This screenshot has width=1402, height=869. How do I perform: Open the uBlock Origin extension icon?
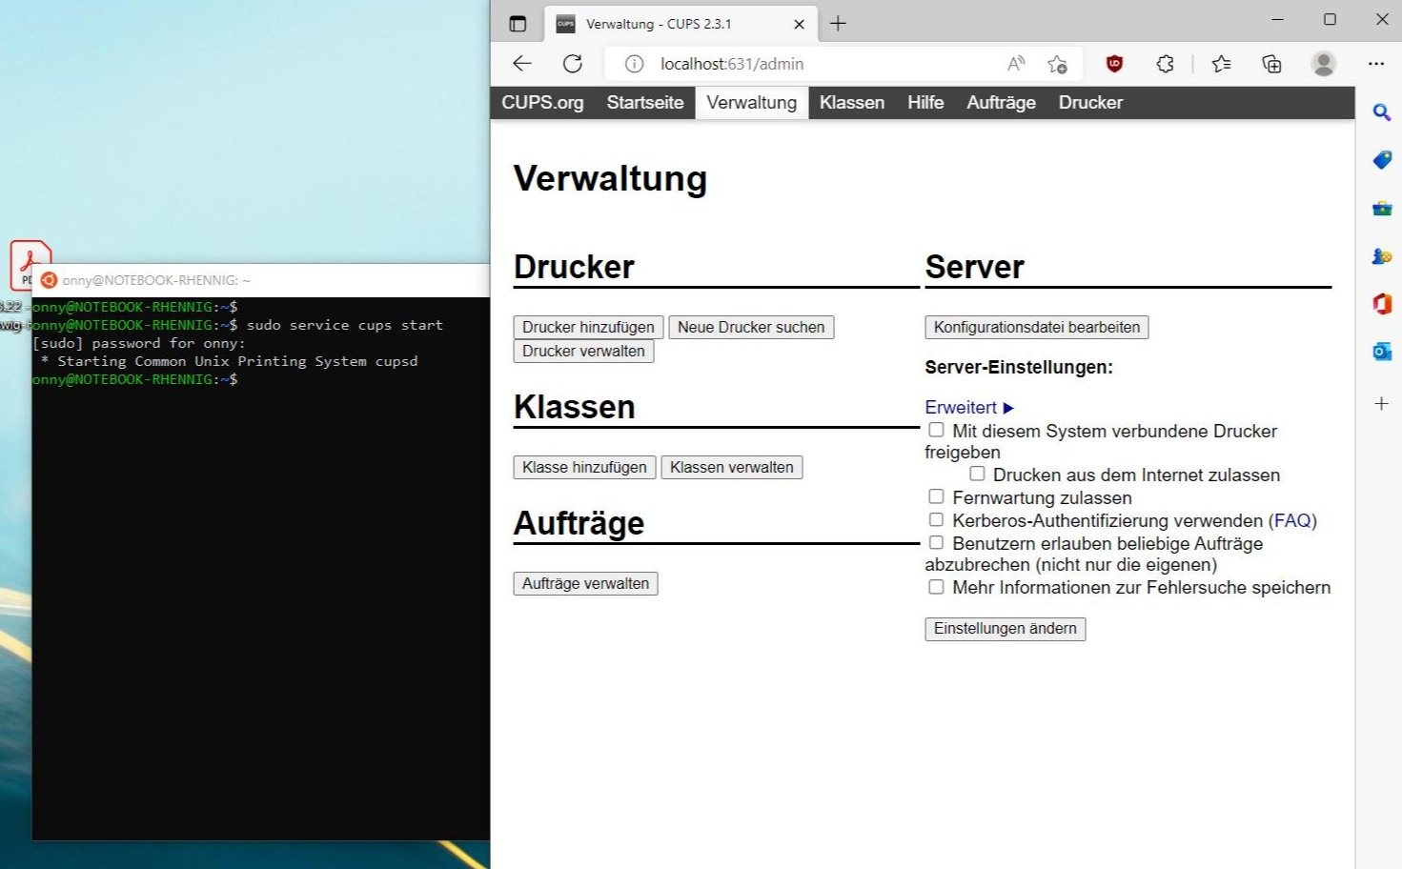[1114, 63]
